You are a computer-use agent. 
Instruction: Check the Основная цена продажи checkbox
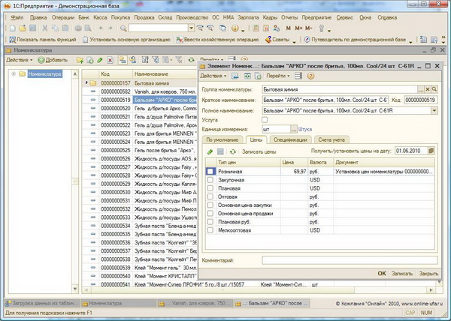coord(210,213)
